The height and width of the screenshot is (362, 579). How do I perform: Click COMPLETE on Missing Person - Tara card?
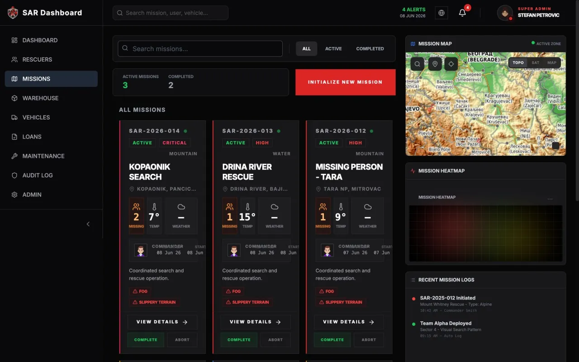click(332, 340)
